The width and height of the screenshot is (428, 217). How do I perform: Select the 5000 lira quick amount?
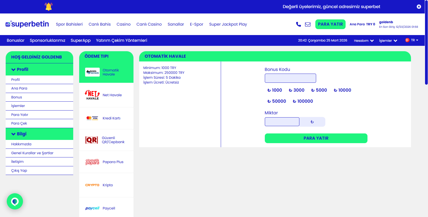point(319,90)
